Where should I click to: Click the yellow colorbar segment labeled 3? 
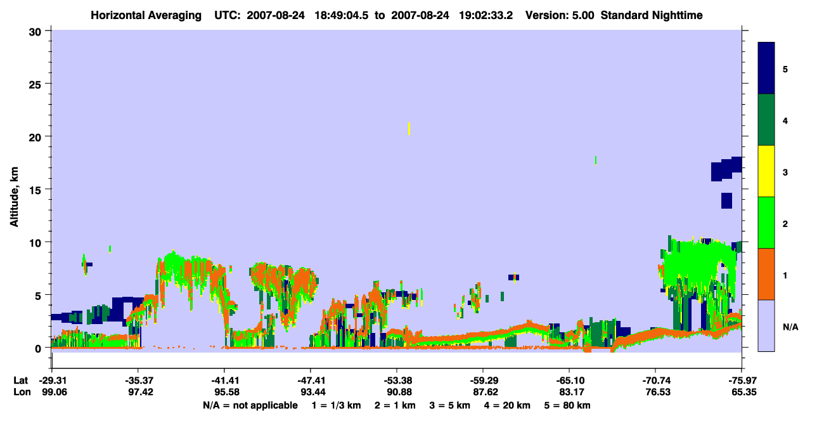click(766, 171)
